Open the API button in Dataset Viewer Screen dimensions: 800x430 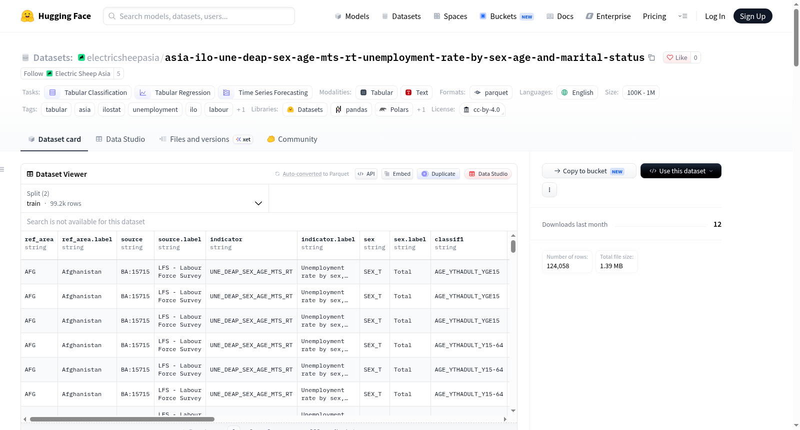pos(366,174)
